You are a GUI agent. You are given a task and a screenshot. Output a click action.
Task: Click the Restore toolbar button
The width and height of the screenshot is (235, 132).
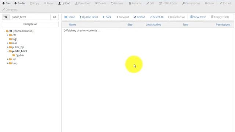(117, 3)
